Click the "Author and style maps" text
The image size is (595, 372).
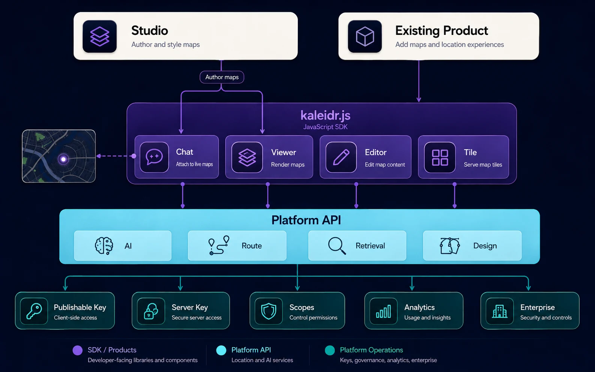(165, 45)
